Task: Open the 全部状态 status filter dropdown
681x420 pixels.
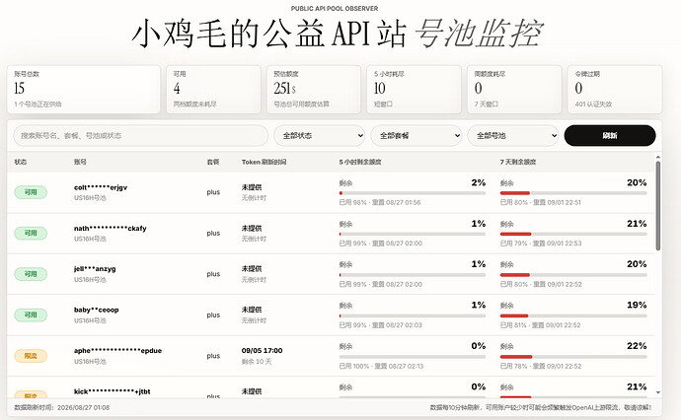Action: point(319,136)
